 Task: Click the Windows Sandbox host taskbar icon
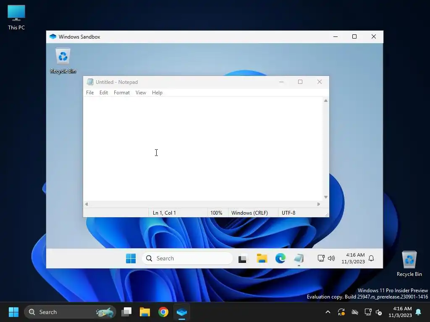tap(182, 312)
